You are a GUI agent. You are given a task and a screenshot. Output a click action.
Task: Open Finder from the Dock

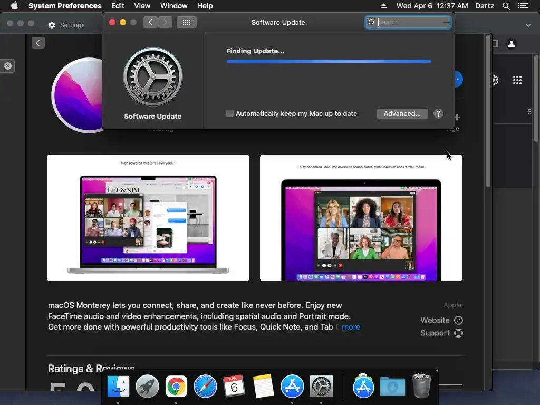(118, 387)
